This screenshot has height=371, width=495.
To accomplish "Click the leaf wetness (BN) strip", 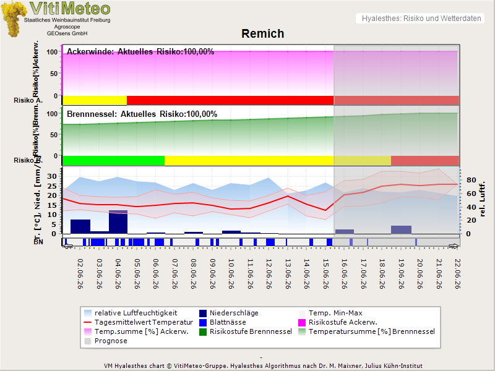I will pos(260,242).
